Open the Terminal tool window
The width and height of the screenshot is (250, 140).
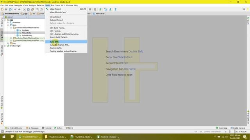pyautogui.click(x=46, y=128)
